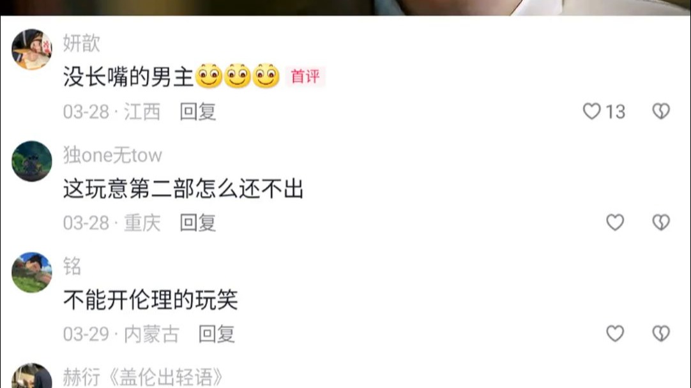The height and width of the screenshot is (388, 691).
Task: Tap the avatar of 赫衍
Action: [32, 376]
